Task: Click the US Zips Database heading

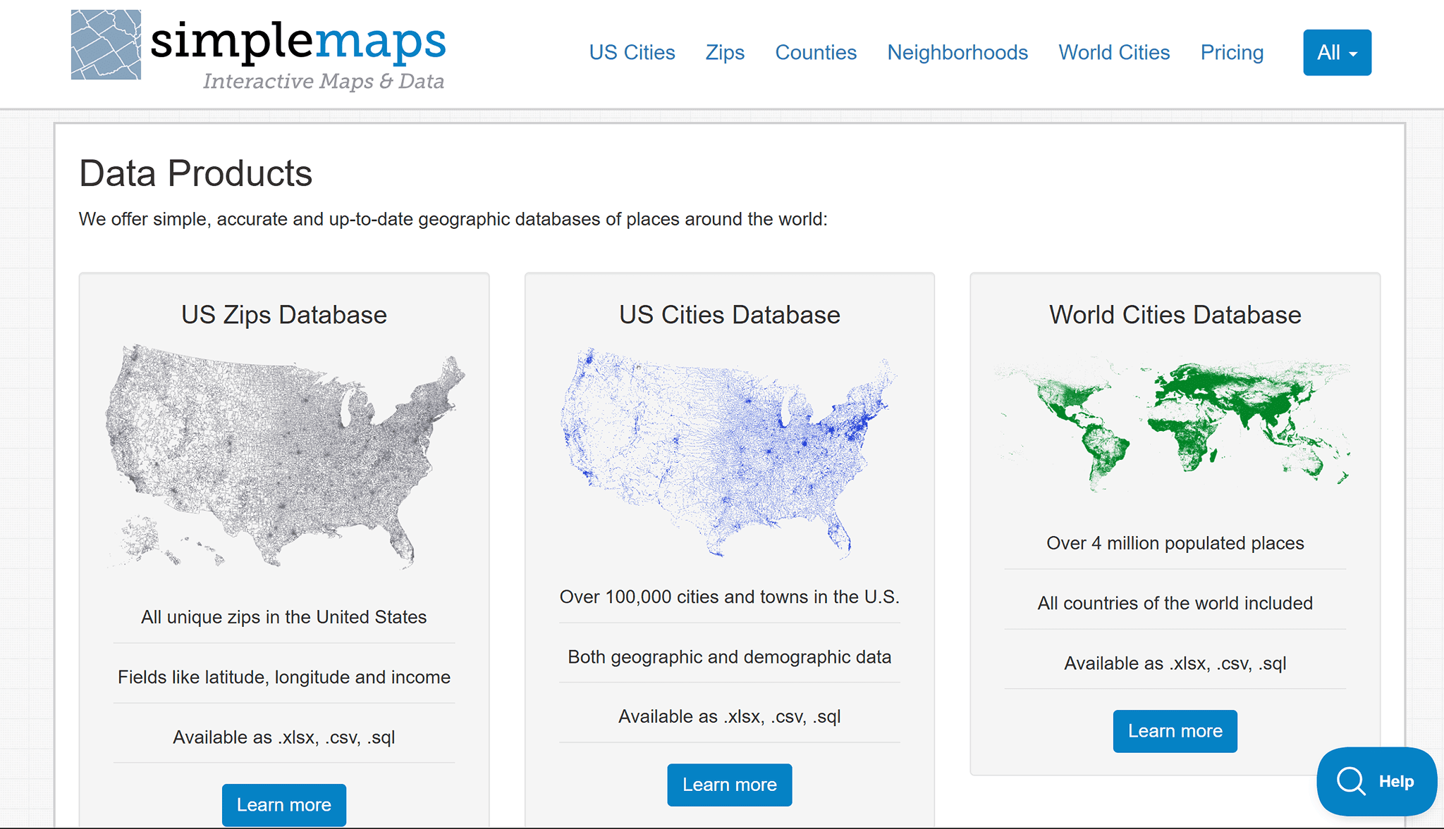Action: tap(284, 315)
